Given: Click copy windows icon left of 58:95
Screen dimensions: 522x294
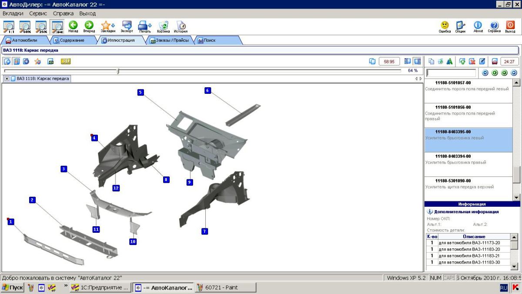Looking at the screenshot, I should (372, 61).
